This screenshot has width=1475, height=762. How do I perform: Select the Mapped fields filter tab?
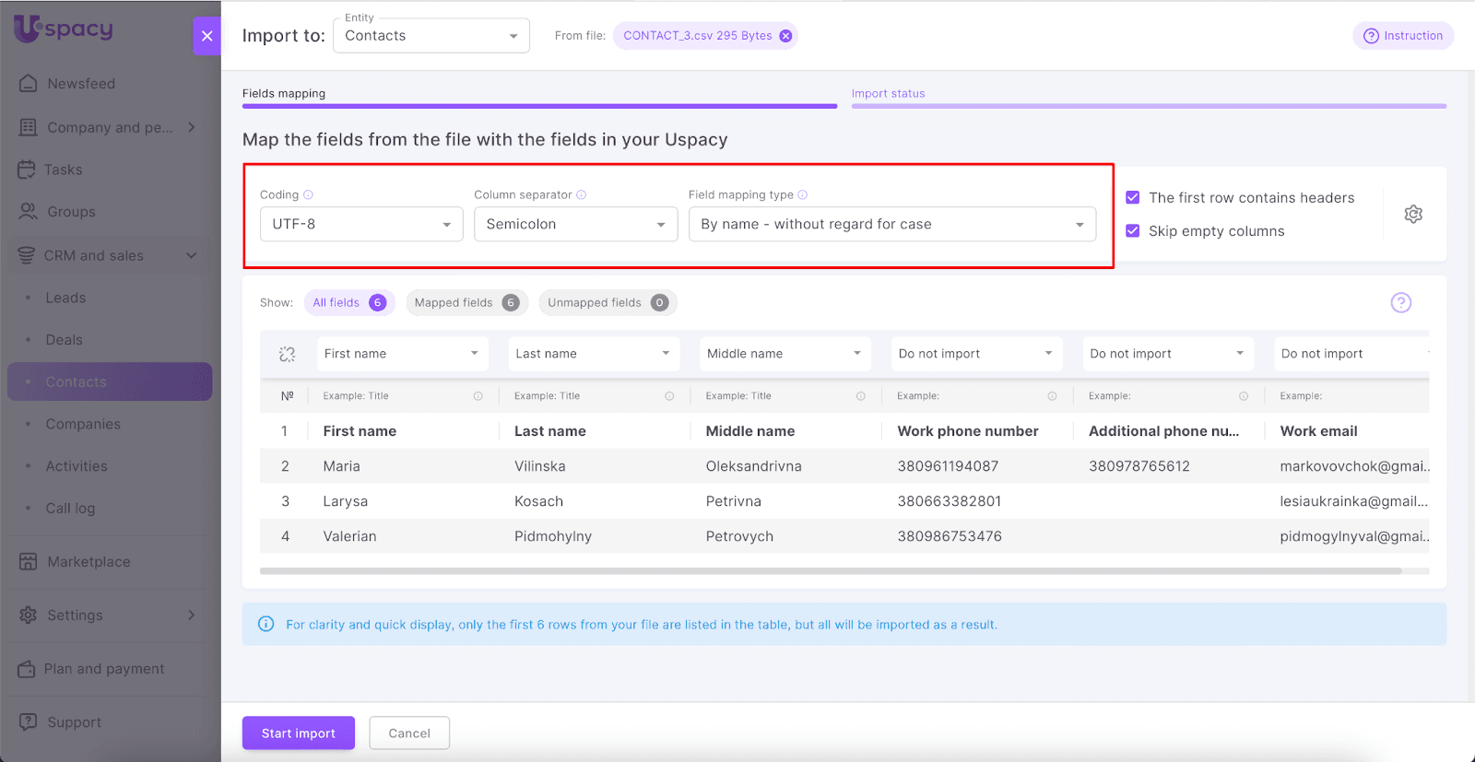466,302
